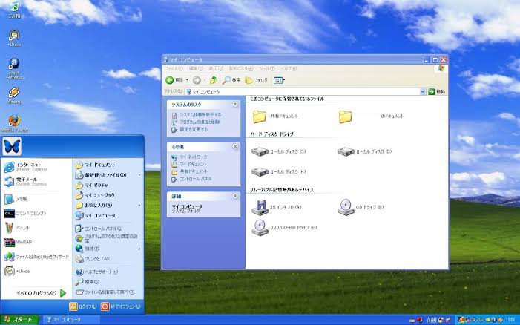Click the 検索 search button in Explorer toolbar
Viewport: 520px width, 325px height.
click(231, 80)
